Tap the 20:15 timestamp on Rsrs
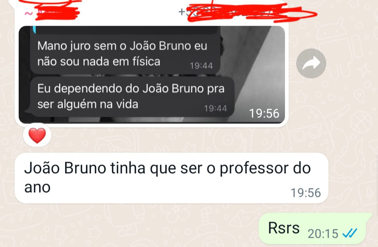The width and height of the screenshot is (378, 247). tap(323, 234)
